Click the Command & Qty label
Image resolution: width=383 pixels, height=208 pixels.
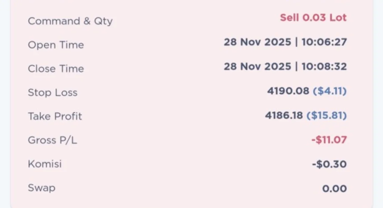(x=70, y=21)
